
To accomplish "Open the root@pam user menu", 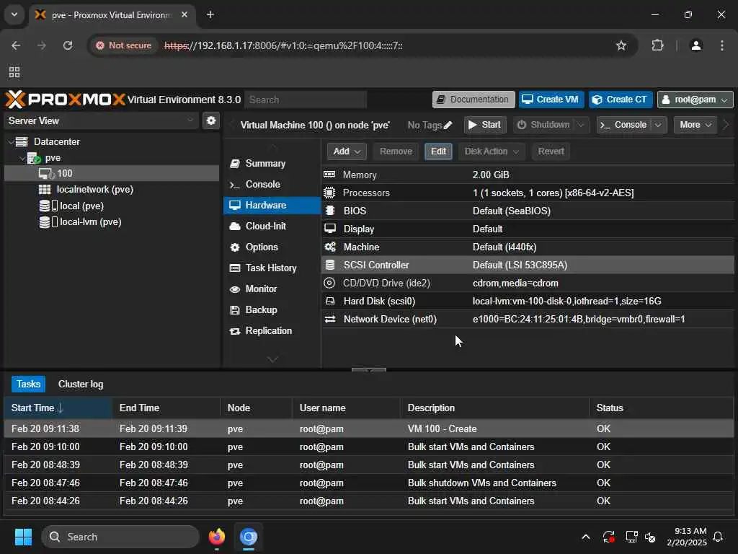I will (x=695, y=100).
